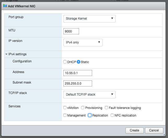This screenshot has height=138, width=168.
Task: Open the TCP/IP stack dropdown
Action: pos(89,95)
